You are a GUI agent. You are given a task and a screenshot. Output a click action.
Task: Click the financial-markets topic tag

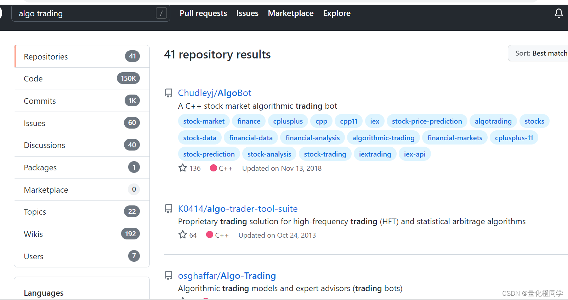pyautogui.click(x=455, y=138)
